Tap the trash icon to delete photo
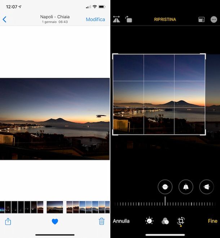Screen dimensions: 220x238 tap(102, 221)
